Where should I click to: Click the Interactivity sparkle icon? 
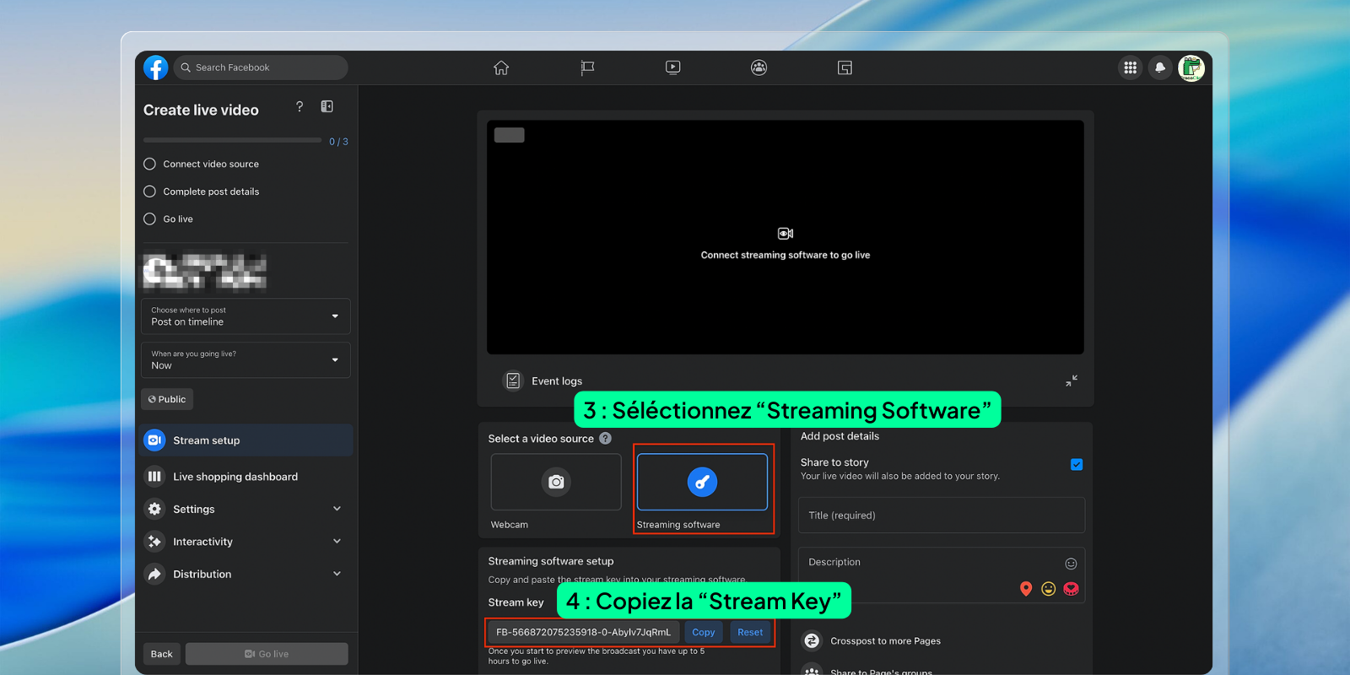pyautogui.click(x=154, y=542)
